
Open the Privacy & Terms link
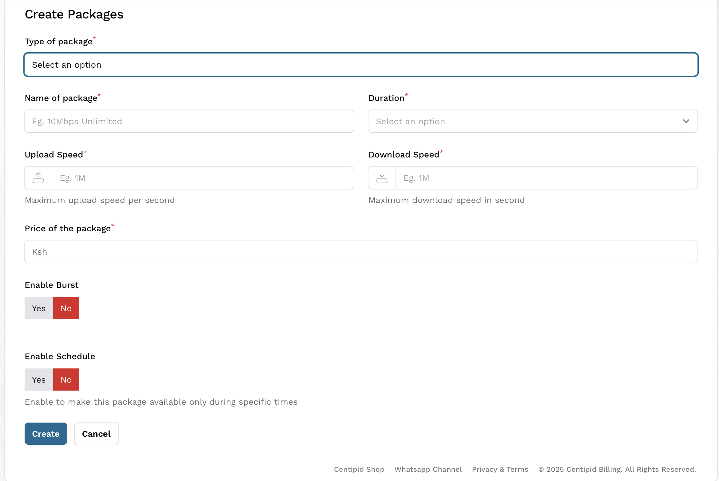(500, 469)
